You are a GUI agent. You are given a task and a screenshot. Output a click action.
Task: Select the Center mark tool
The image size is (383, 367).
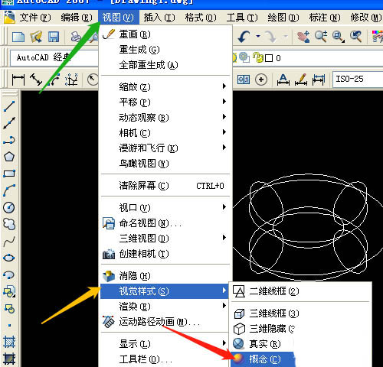coord(261,80)
